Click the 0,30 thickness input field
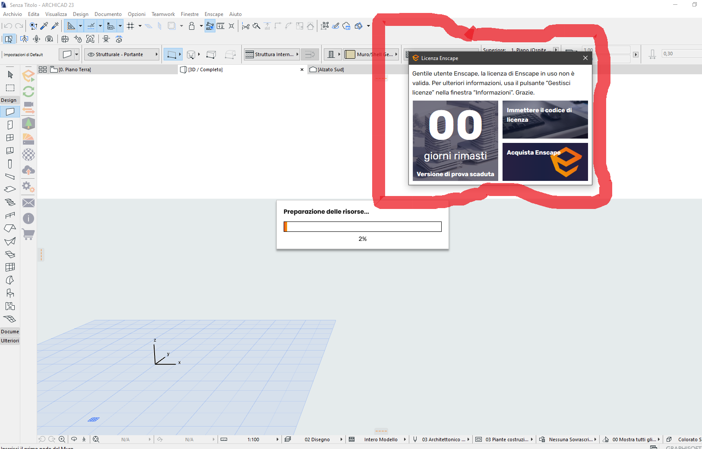Image resolution: width=702 pixels, height=449 pixels. 682,54
